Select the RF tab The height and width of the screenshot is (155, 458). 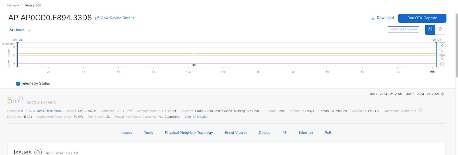click(x=284, y=133)
